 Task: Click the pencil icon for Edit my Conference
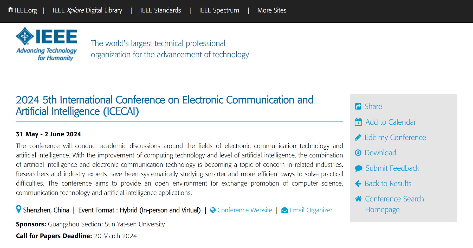[358, 137]
